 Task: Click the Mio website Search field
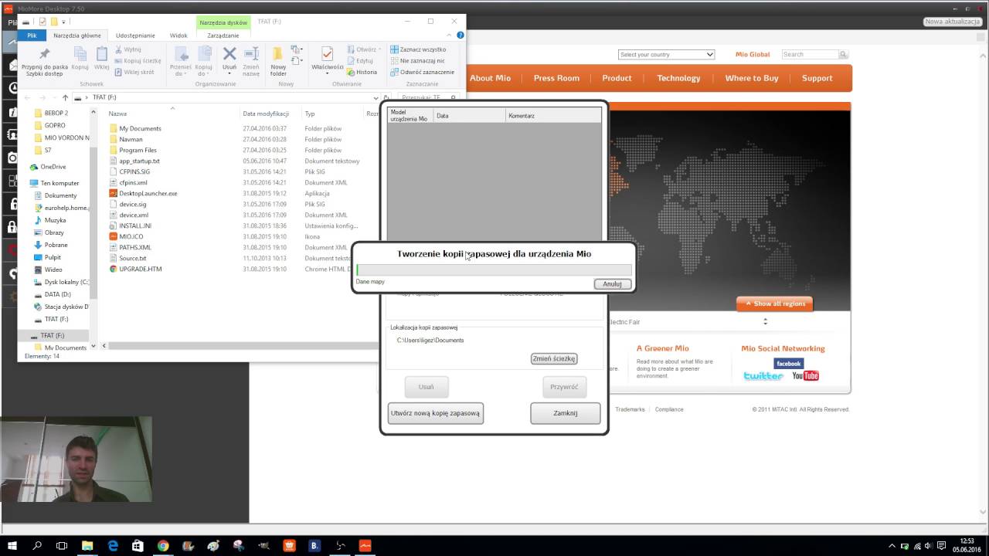pyautogui.click(x=810, y=54)
